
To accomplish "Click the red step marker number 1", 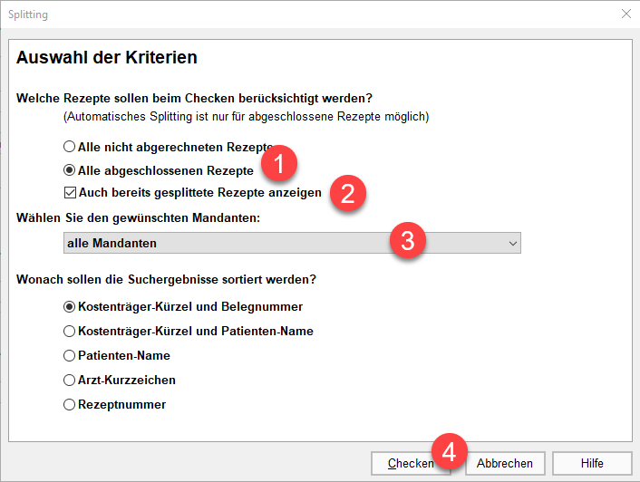I will pos(279,163).
